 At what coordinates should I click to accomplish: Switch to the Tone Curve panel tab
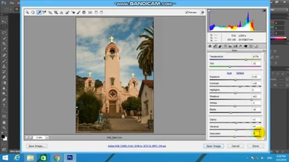point(215,46)
